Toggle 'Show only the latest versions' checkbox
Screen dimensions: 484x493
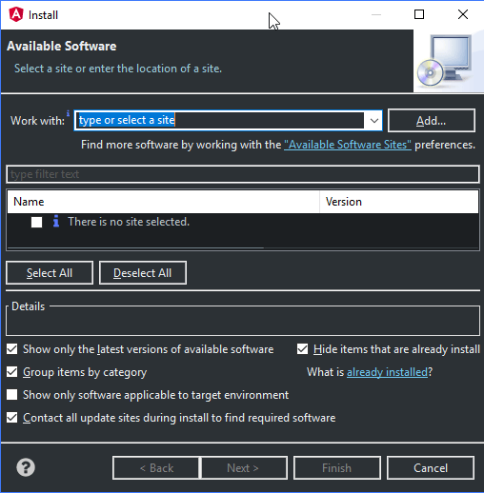pyautogui.click(x=12, y=349)
